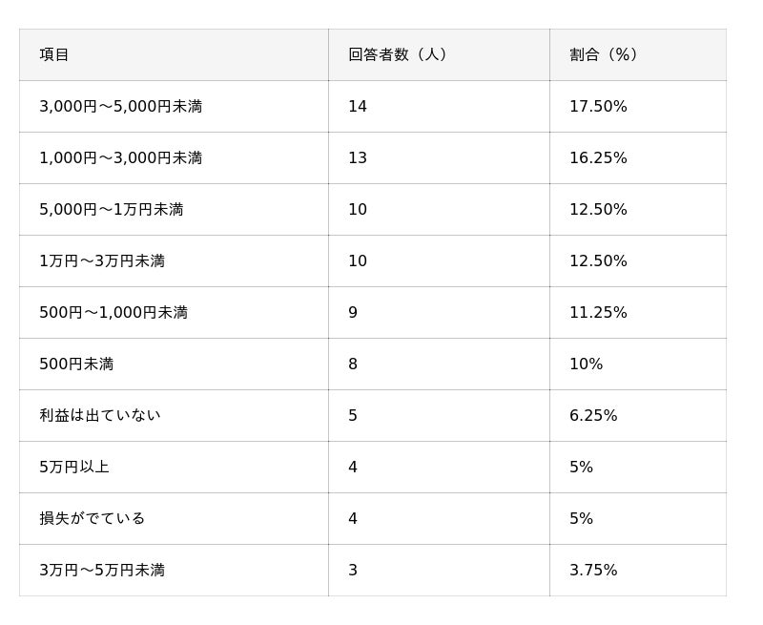Viewport: 763px width, 625px height.
Task: Click the 回答者数（人） column header
Action: click(x=398, y=54)
